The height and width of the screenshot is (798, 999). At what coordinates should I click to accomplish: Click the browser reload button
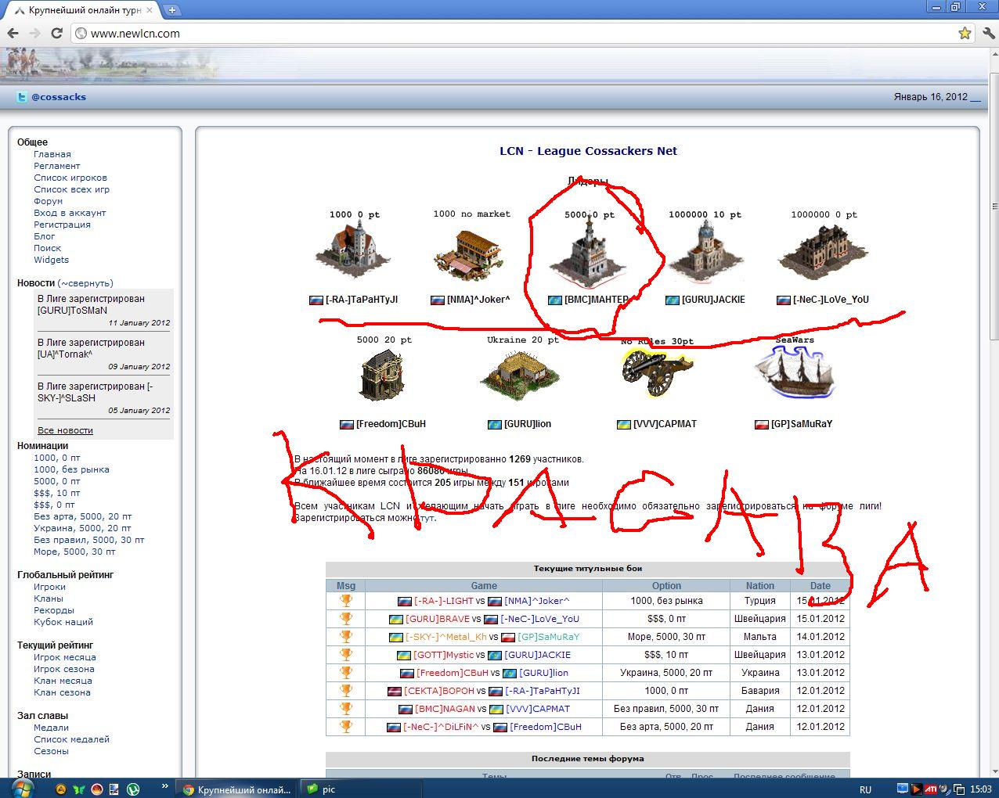(56, 33)
